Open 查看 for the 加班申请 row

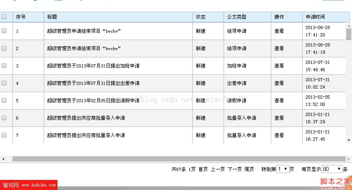coord(279,66)
